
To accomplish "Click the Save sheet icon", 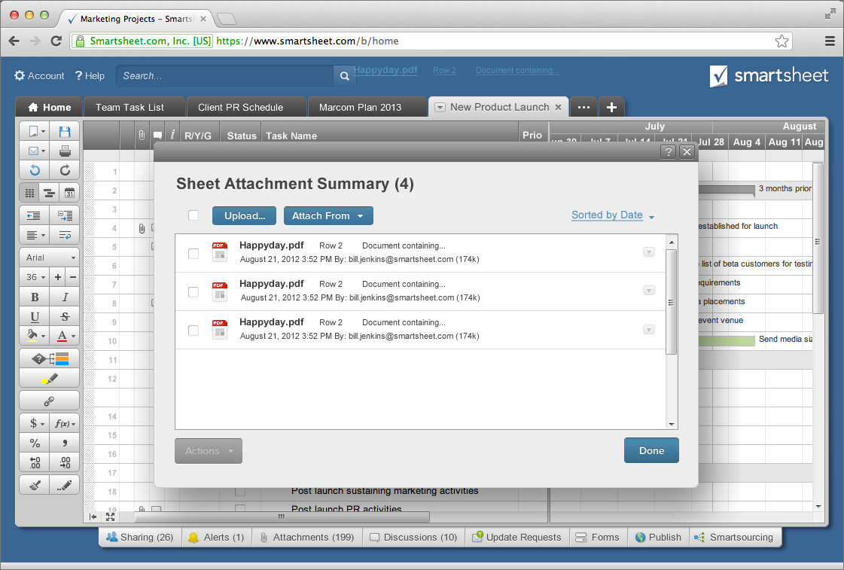I will [65, 131].
